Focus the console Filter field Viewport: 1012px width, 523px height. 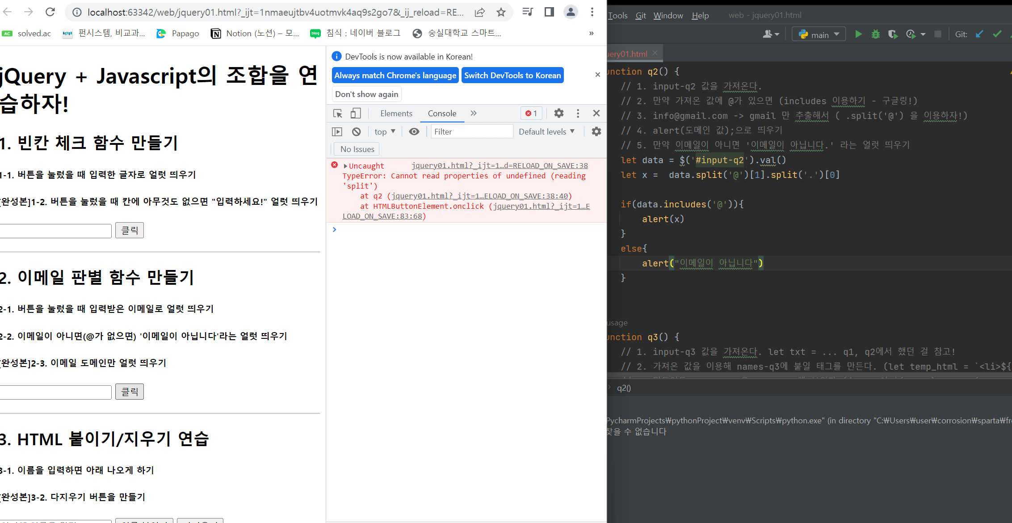click(472, 132)
